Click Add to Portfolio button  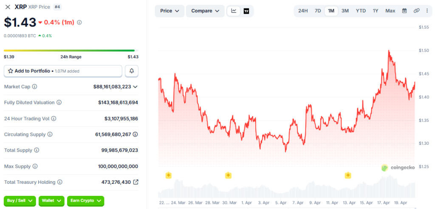click(x=63, y=71)
